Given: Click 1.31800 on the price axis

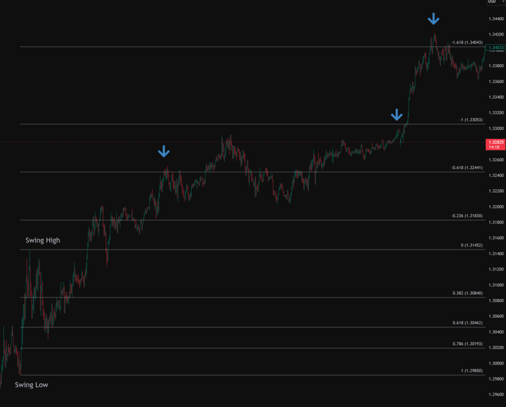Looking at the screenshot, I should coord(496,222).
